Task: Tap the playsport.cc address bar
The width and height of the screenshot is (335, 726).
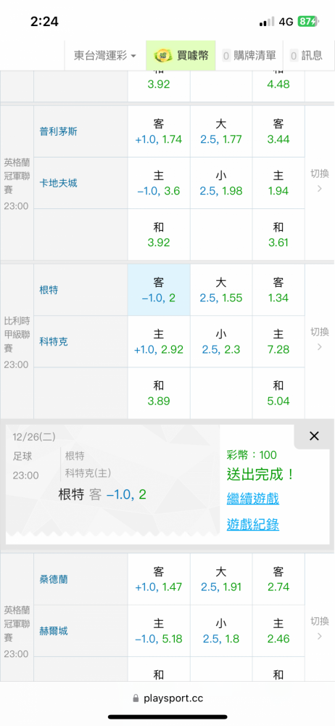Action: coord(167,698)
